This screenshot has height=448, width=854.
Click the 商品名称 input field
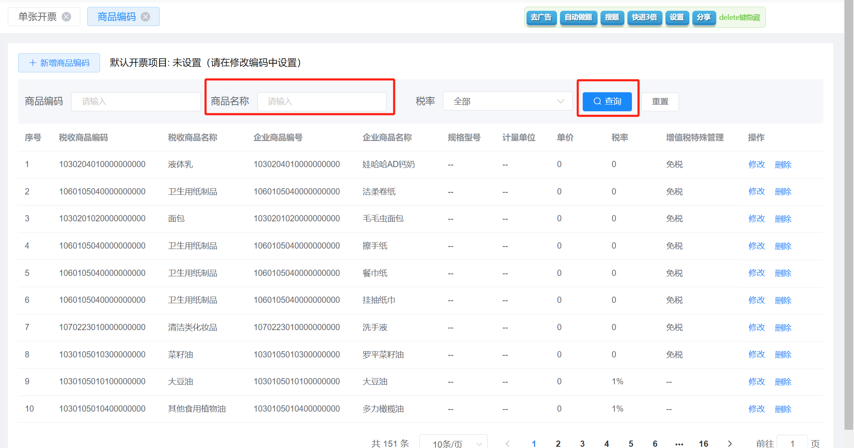click(322, 102)
